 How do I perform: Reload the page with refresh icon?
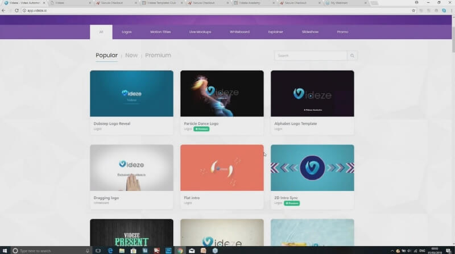(16, 10)
